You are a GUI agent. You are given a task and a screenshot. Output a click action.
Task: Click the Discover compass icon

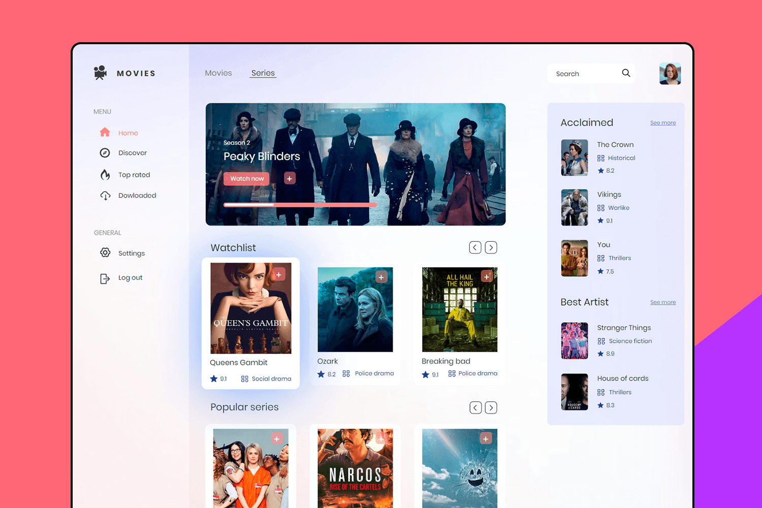(x=105, y=153)
